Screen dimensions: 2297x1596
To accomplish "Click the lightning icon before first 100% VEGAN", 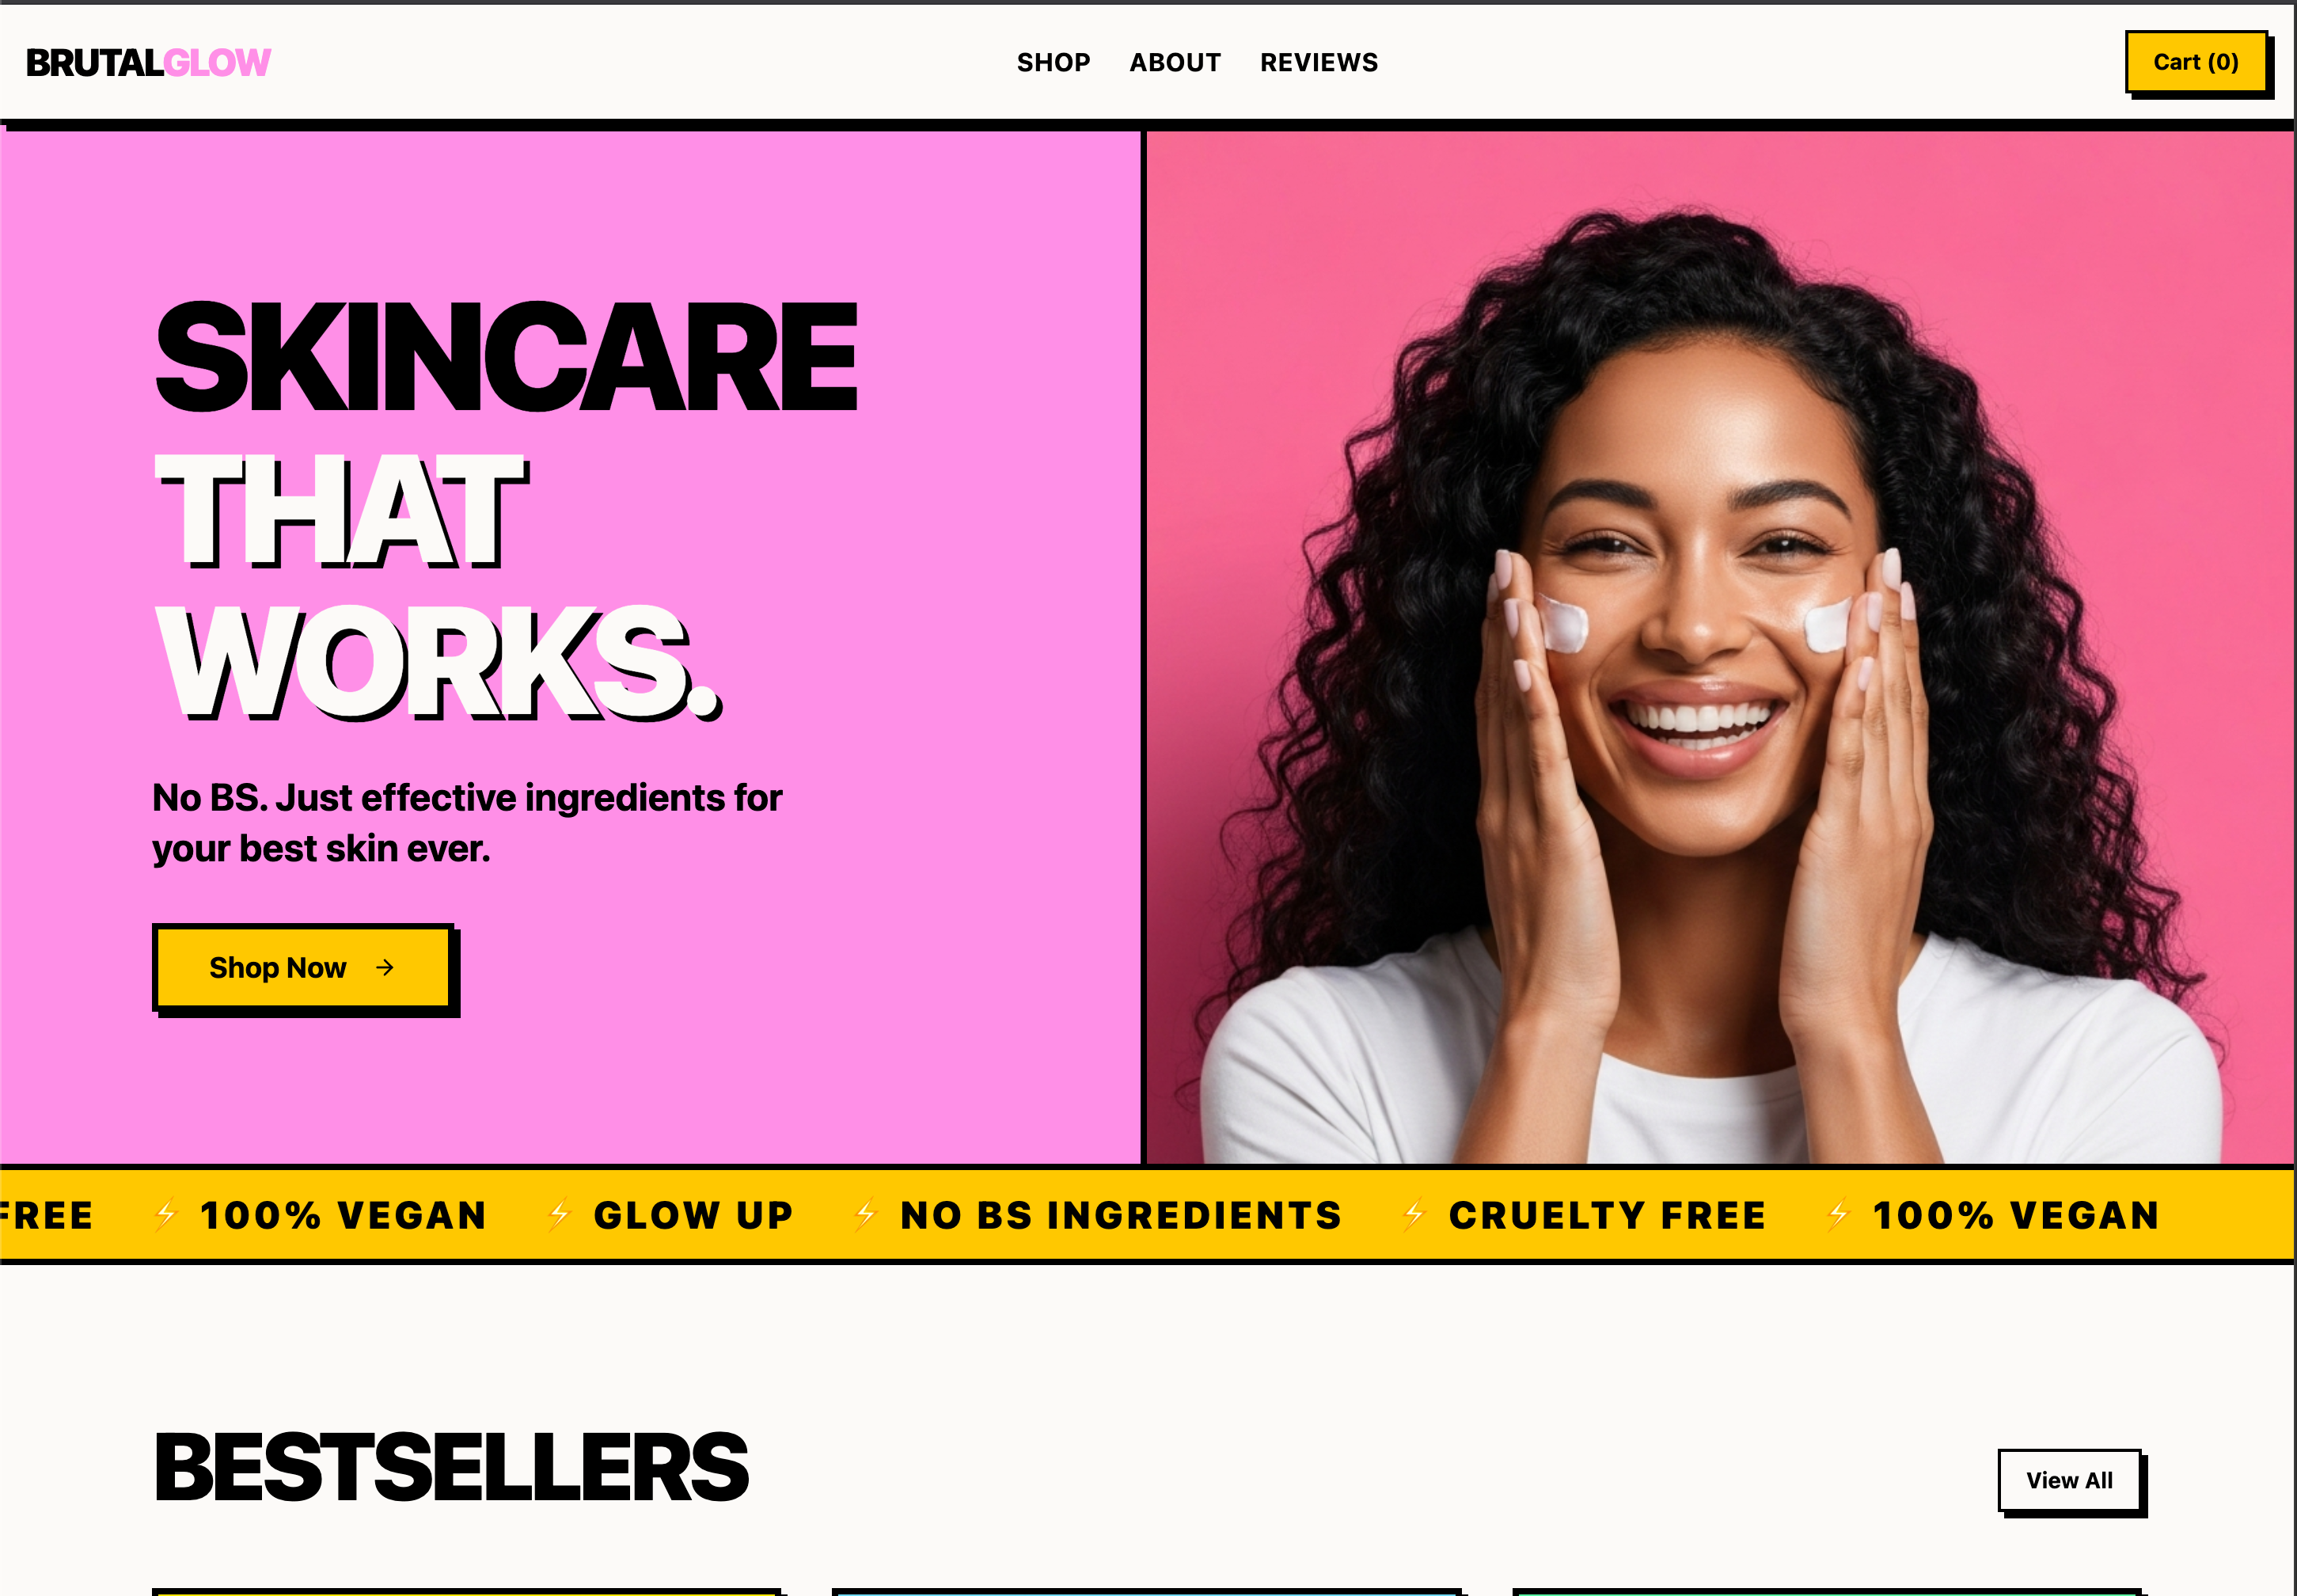I will [166, 1214].
